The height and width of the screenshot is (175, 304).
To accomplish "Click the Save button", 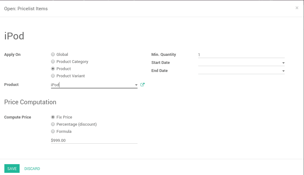I will [x=12, y=168].
